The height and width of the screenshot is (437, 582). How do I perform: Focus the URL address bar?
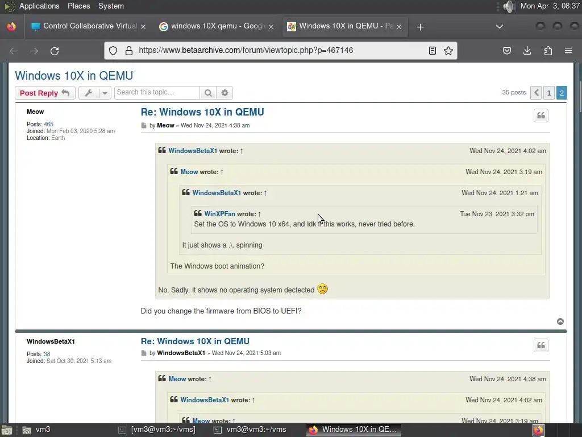tap(280, 51)
